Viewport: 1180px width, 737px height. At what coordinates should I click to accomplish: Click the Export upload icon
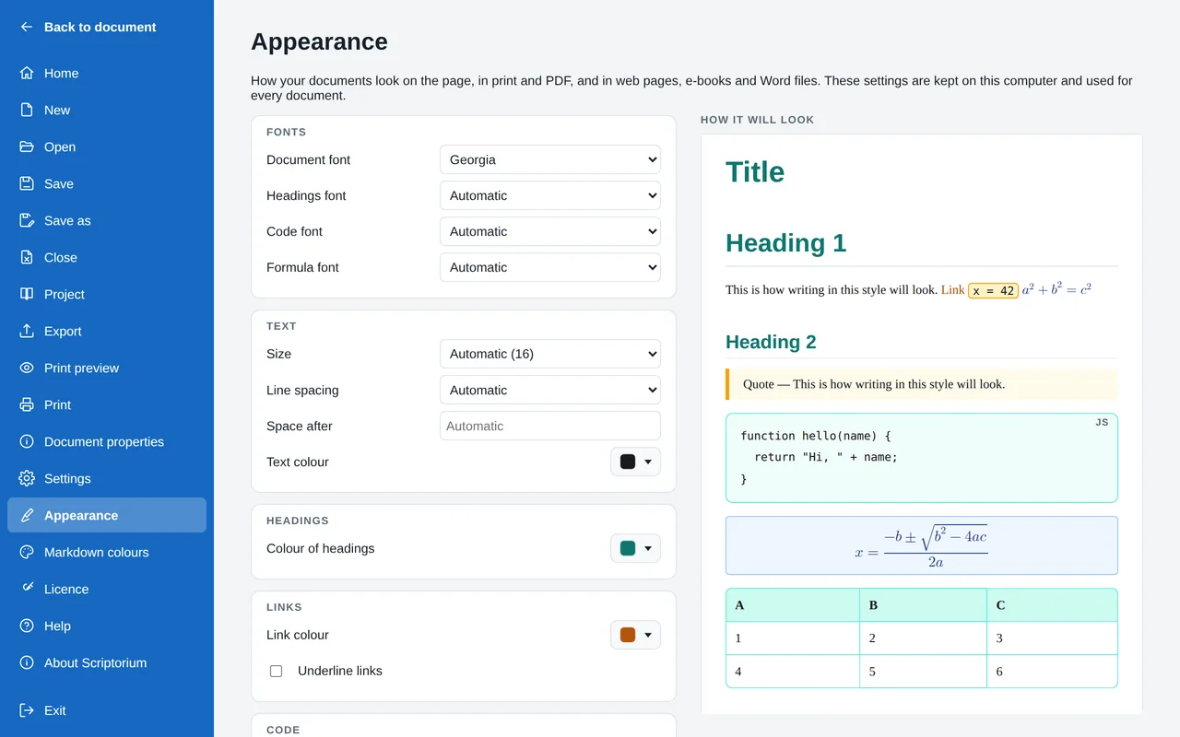click(x=27, y=331)
